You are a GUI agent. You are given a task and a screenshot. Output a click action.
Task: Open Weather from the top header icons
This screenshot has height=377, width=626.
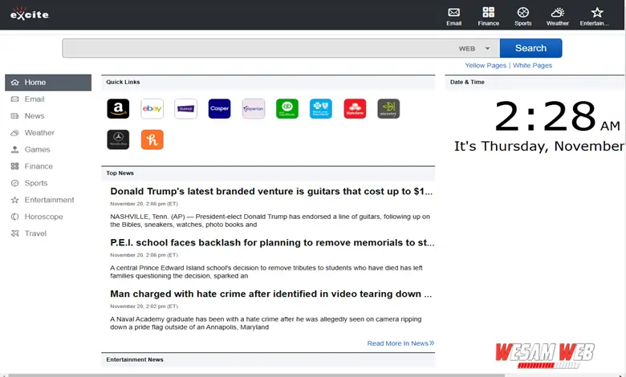(557, 13)
